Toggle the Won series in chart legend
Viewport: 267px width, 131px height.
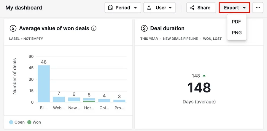coord(34,122)
